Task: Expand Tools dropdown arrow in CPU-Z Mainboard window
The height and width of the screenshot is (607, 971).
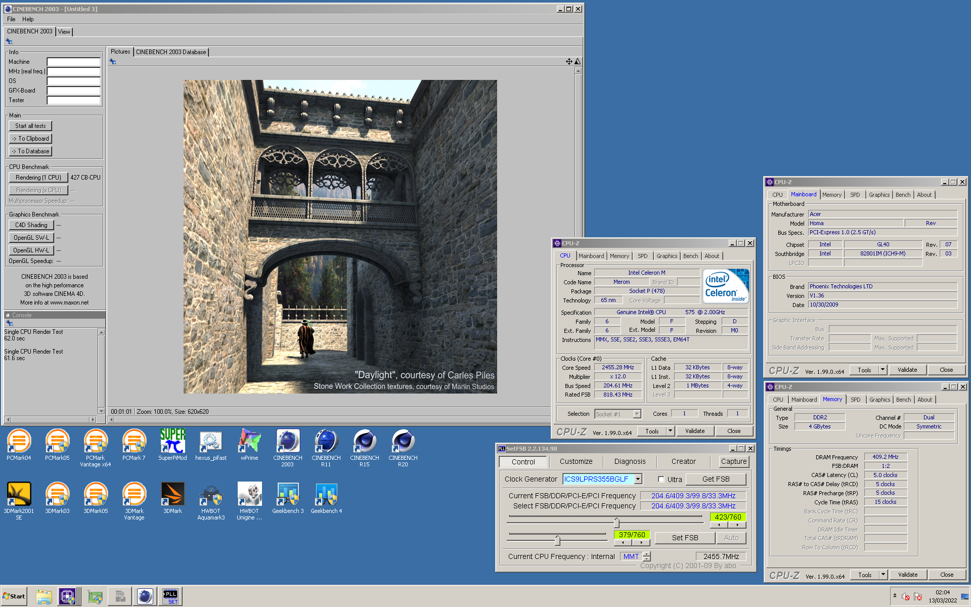Action: coord(882,370)
